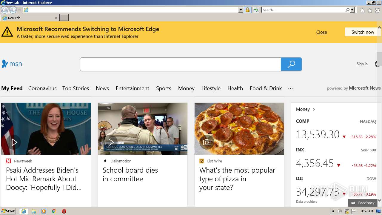This screenshot has width=382, height=215.
Task: Open the Chrome taskbar icon
Action: (x=54, y=211)
